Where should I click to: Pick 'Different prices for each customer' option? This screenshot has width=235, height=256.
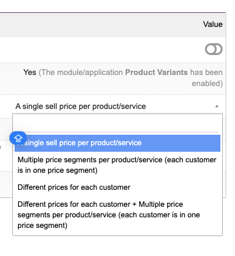pyautogui.click(x=117, y=187)
